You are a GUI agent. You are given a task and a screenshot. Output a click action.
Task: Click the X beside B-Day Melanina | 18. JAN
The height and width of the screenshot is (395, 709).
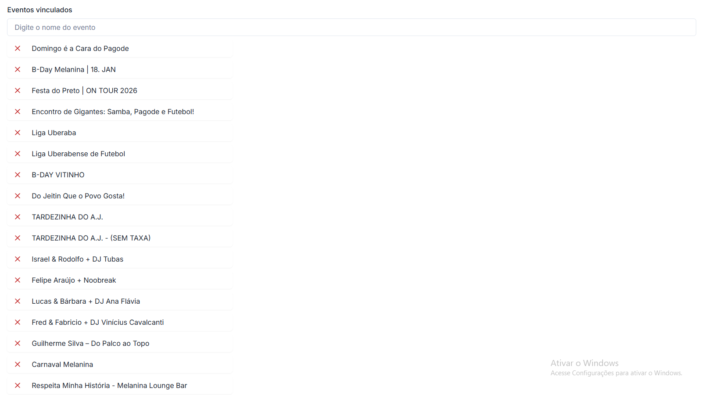tap(18, 69)
